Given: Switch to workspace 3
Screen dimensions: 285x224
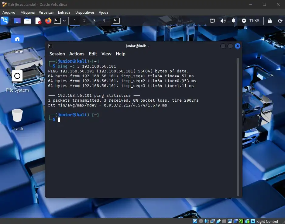Looking at the screenshot, I should 94,21.
